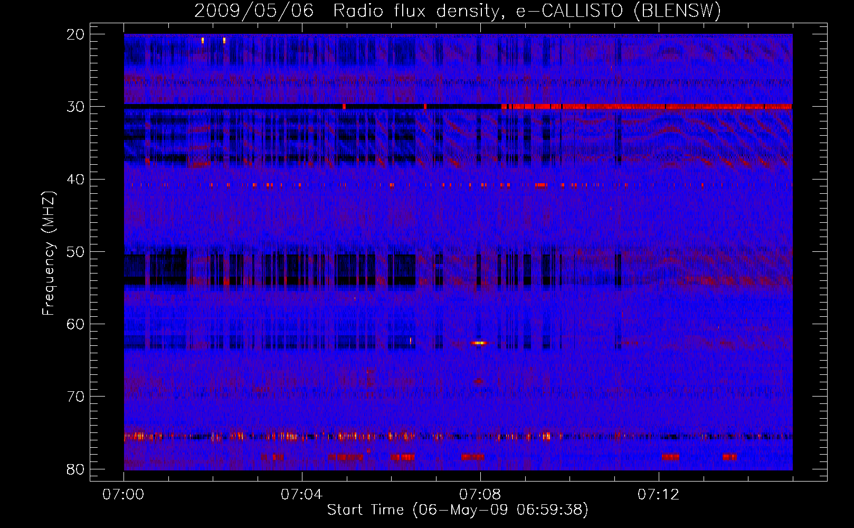Click the 07:12 time tick label
Screen dimensions: 854x528
(659, 494)
